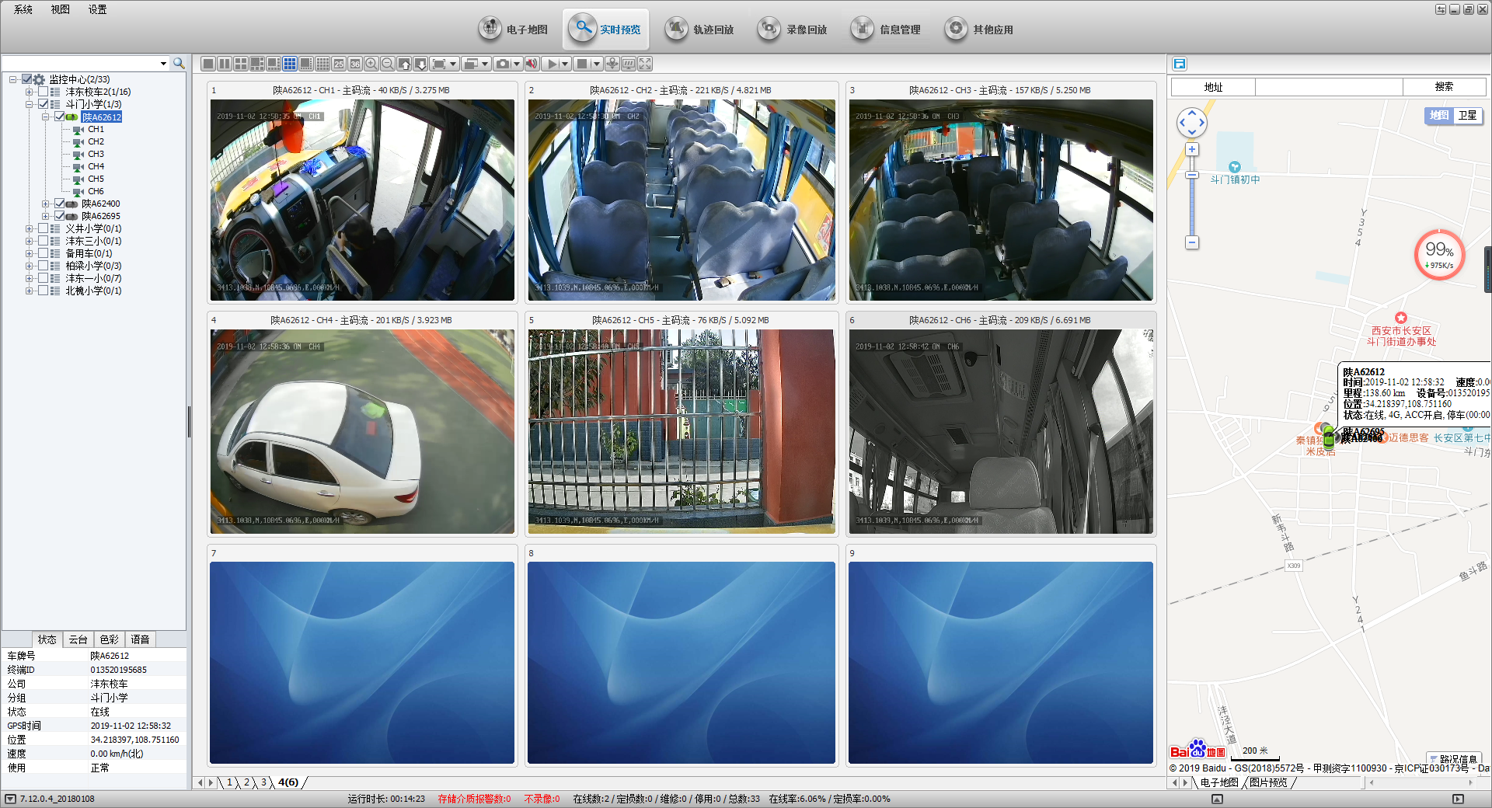The height and width of the screenshot is (808, 1492).
Task: Switch the map to 卫星 view
Action: pos(1467,116)
